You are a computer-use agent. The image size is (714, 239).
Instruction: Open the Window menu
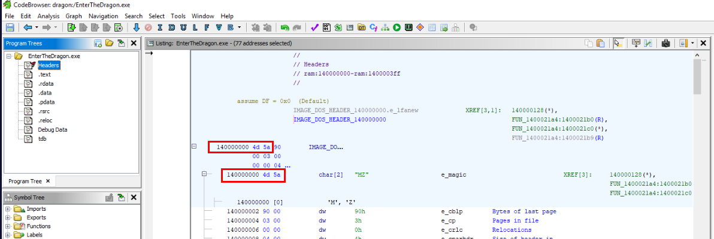(x=202, y=16)
